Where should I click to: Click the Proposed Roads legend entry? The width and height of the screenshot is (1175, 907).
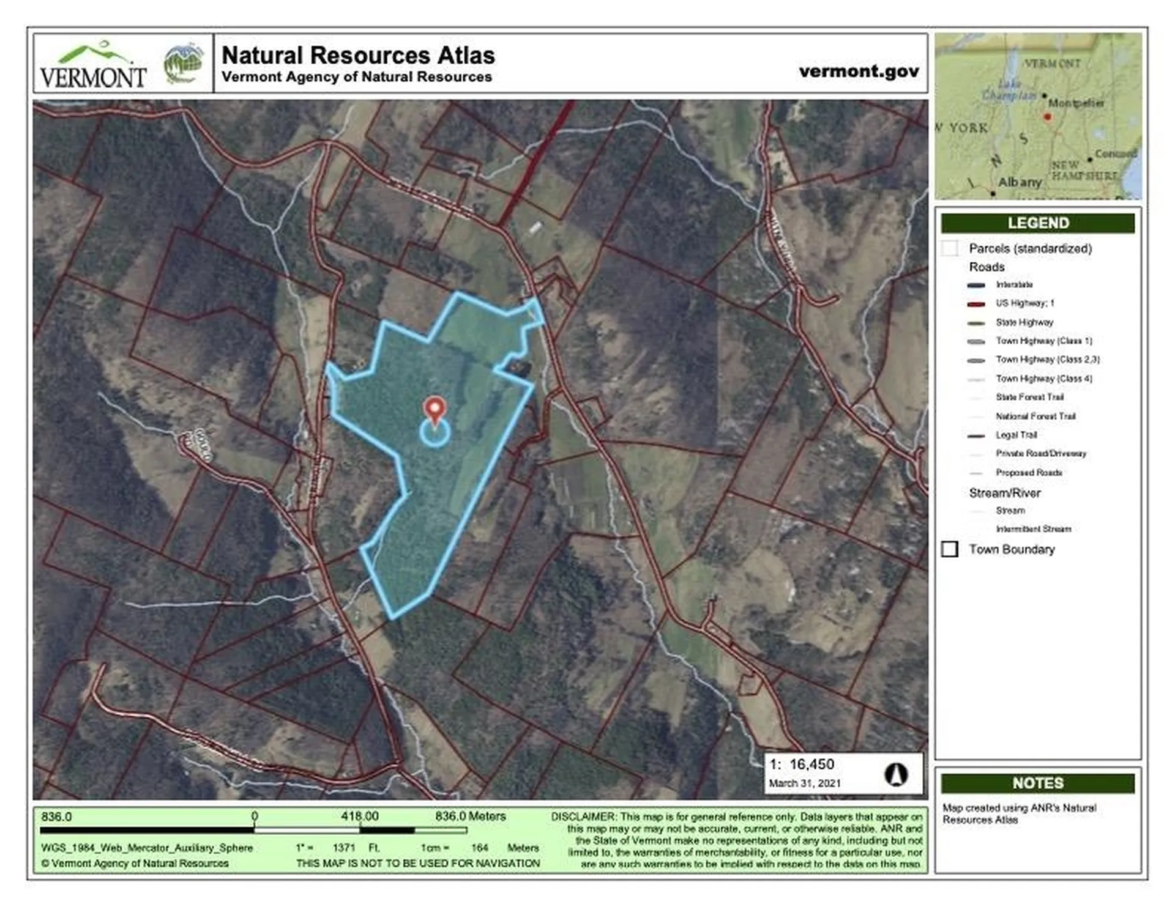[1029, 473]
